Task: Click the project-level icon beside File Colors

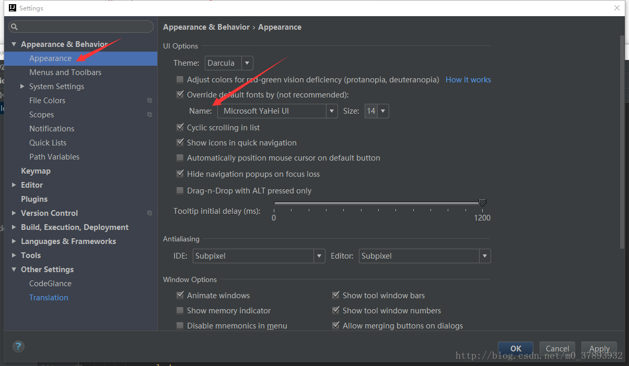Action: (x=149, y=101)
